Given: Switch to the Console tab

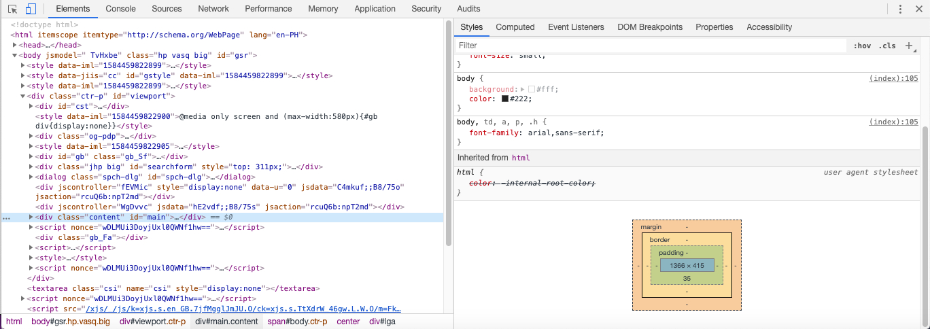Looking at the screenshot, I should coord(120,9).
